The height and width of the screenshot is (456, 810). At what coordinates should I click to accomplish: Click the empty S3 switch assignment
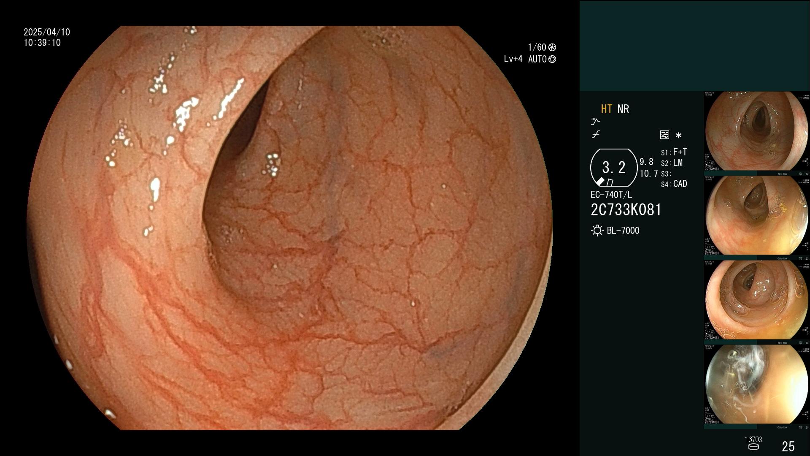[x=666, y=174]
